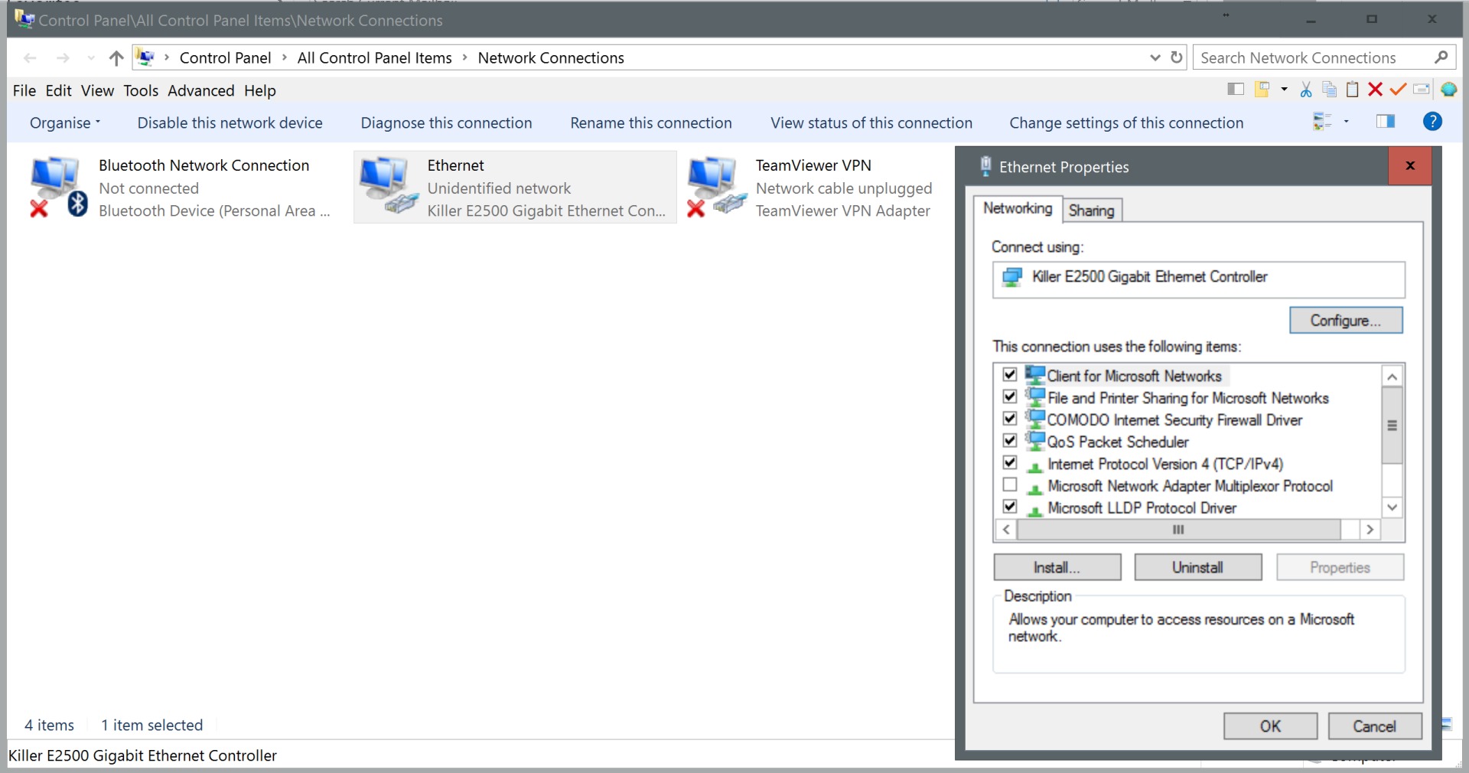1469x773 pixels.
Task: Click the email envelope toolbar icon
Action: coord(1422,90)
